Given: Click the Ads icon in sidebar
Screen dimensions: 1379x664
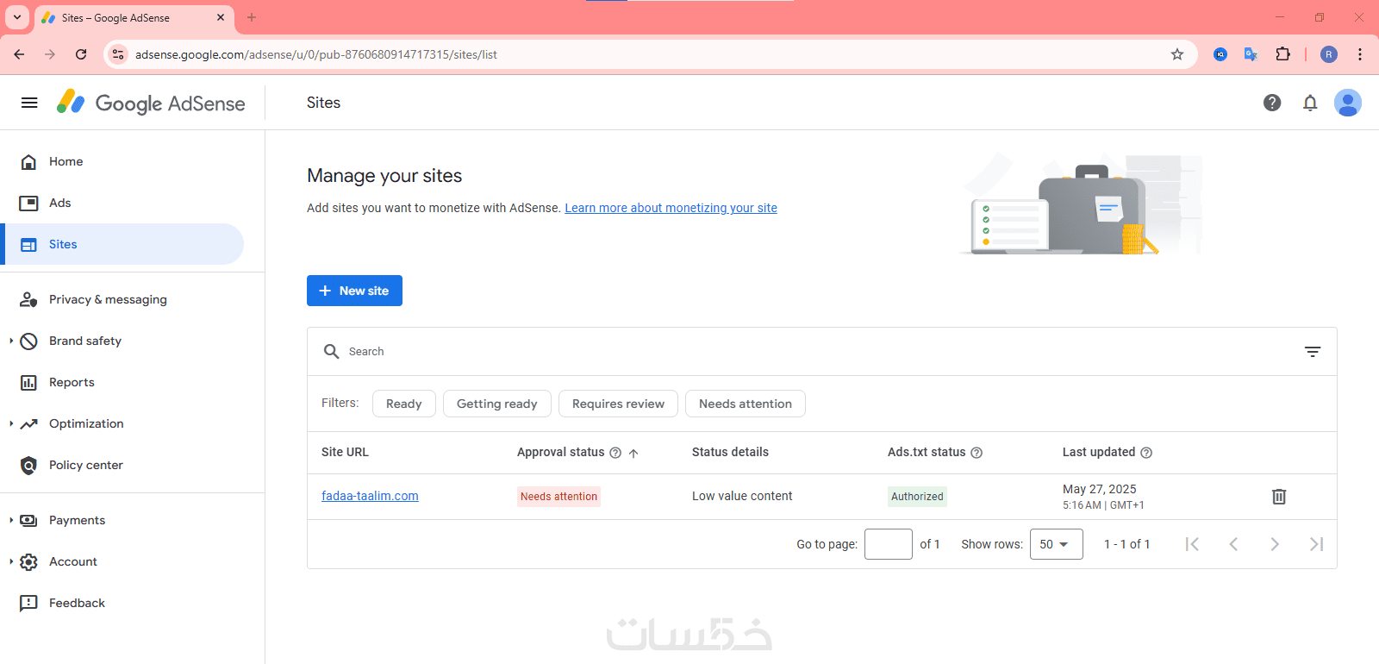Looking at the screenshot, I should pos(28,203).
